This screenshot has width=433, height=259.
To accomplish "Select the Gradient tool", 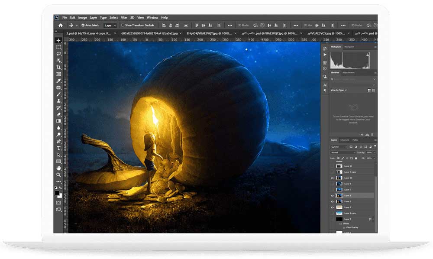I will pos(58,121).
